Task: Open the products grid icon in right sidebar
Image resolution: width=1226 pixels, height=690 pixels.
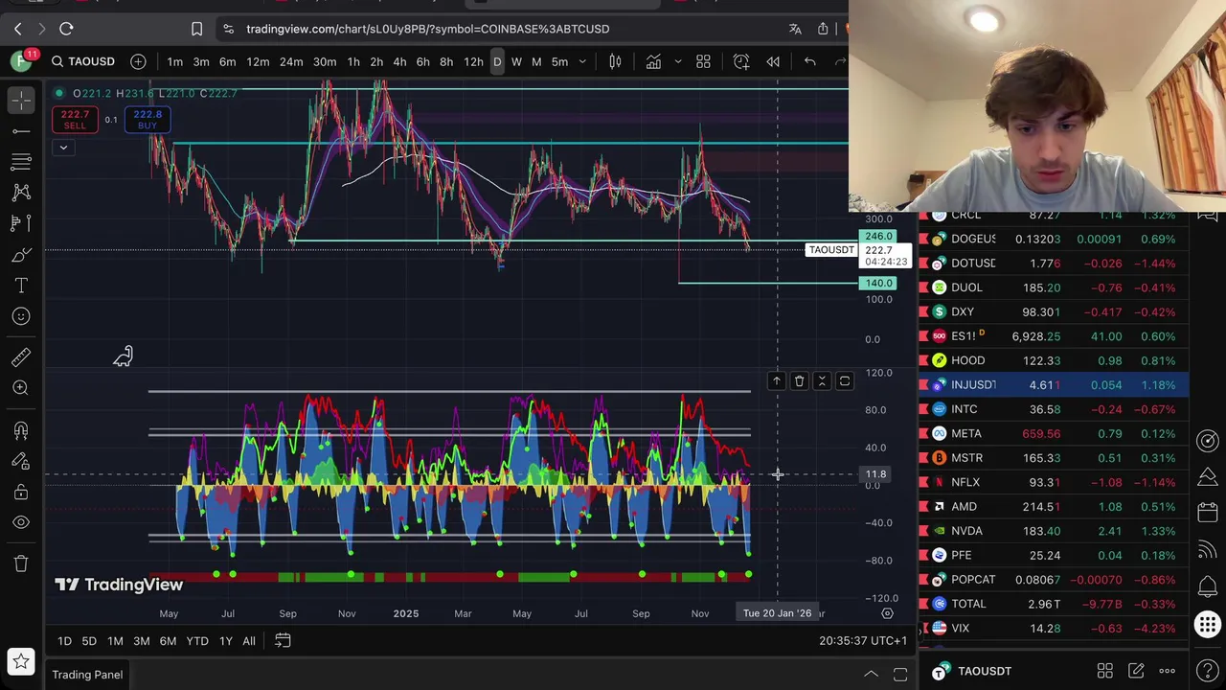Action: pos(1208,626)
